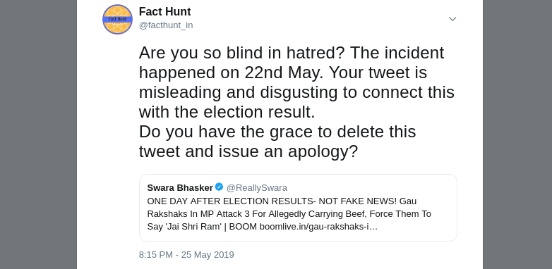
Task: Visit the @facthunt_in handle
Action: [x=166, y=25]
